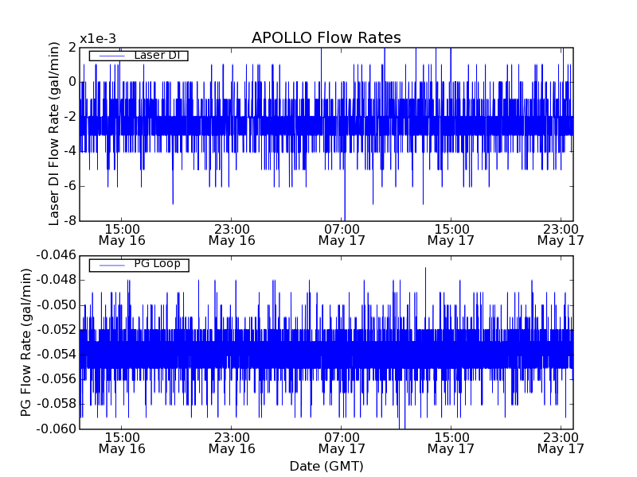Viewport: 637px width, 477px height.
Task: Click the "Laser DI Flow Rate (gal/min)" y-axis label
Action: pyautogui.click(x=54, y=134)
